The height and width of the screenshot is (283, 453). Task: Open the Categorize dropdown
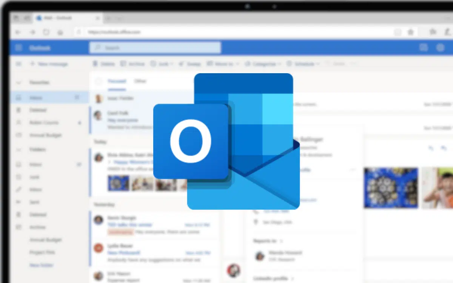263,64
